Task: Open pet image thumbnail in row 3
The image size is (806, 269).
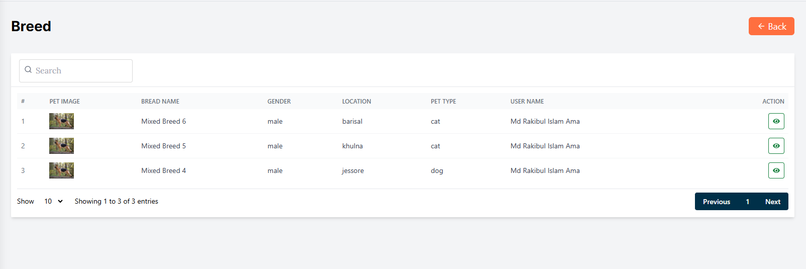Action: click(61, 170)
